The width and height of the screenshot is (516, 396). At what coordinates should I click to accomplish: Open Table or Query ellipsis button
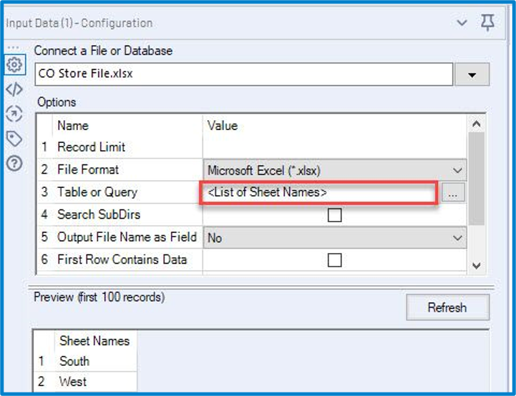(x=453, y=192)
